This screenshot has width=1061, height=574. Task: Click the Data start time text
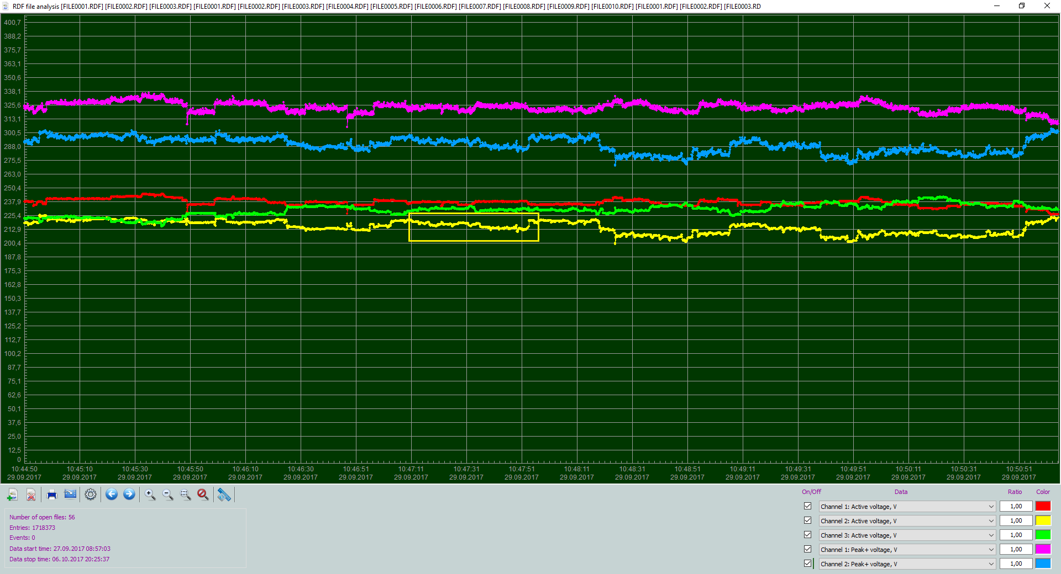coord(60,549)
